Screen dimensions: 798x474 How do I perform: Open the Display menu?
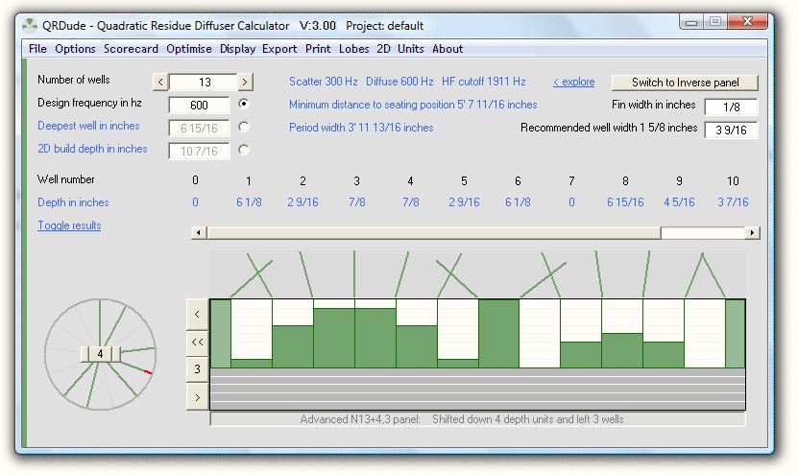[237, 49]
